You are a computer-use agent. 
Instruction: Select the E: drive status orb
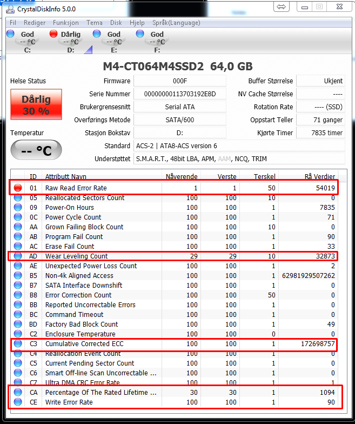click(x=97, y=34)
